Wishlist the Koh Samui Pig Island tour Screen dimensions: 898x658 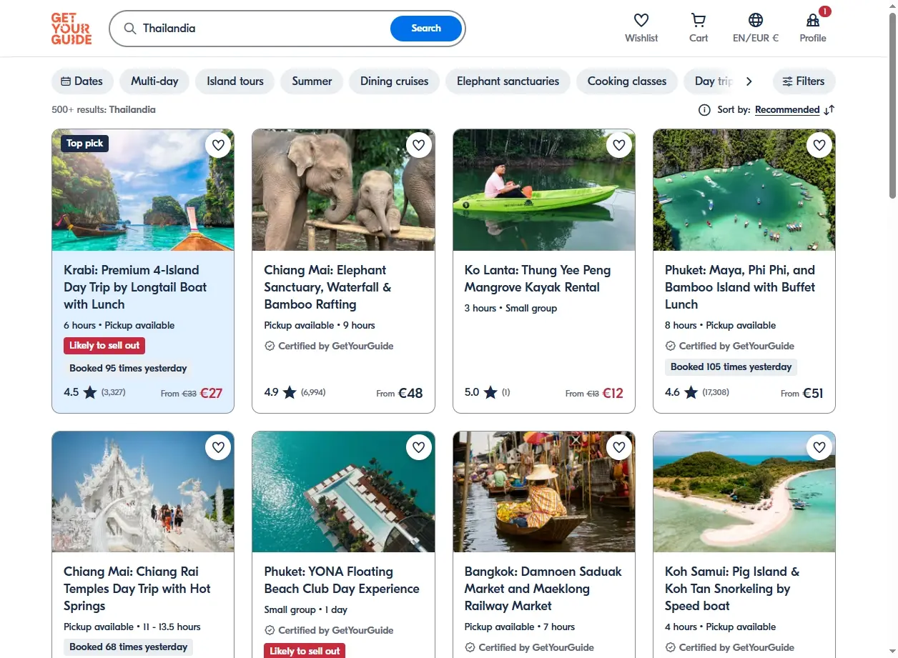pos(819,447)
